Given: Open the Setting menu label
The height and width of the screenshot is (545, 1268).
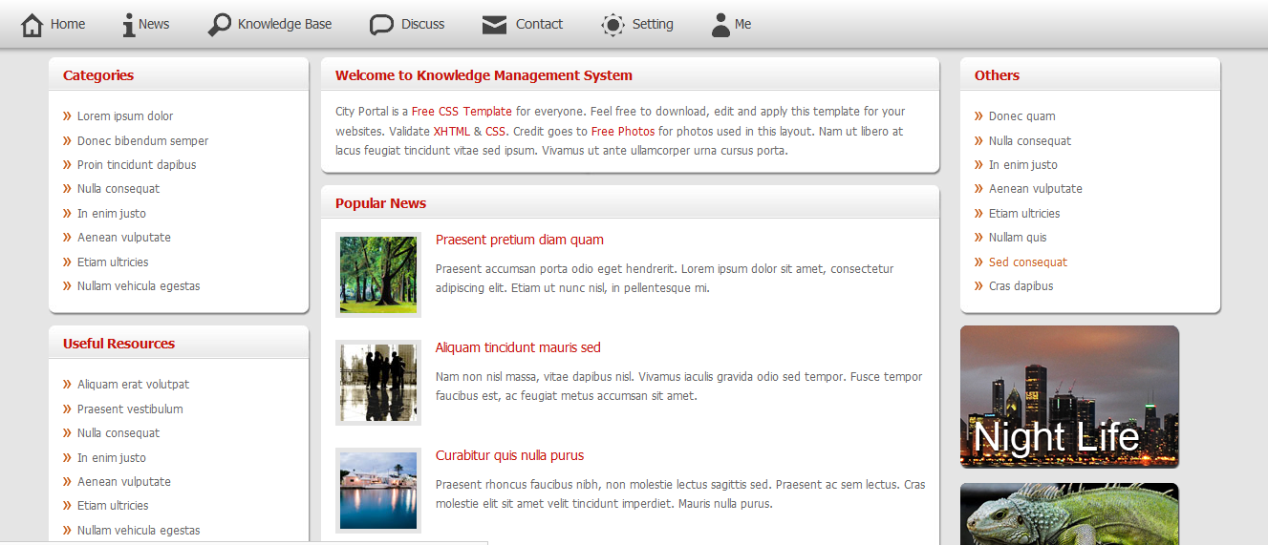Looking at the screenshot, I should coord(653,25).
